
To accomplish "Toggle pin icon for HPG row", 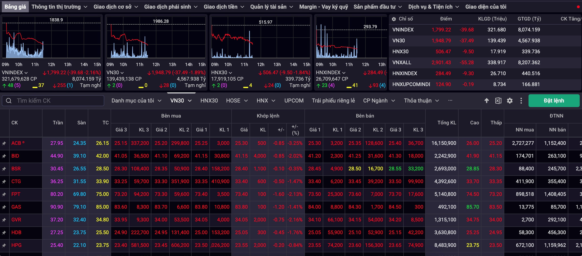I will [x=4, y=245].
